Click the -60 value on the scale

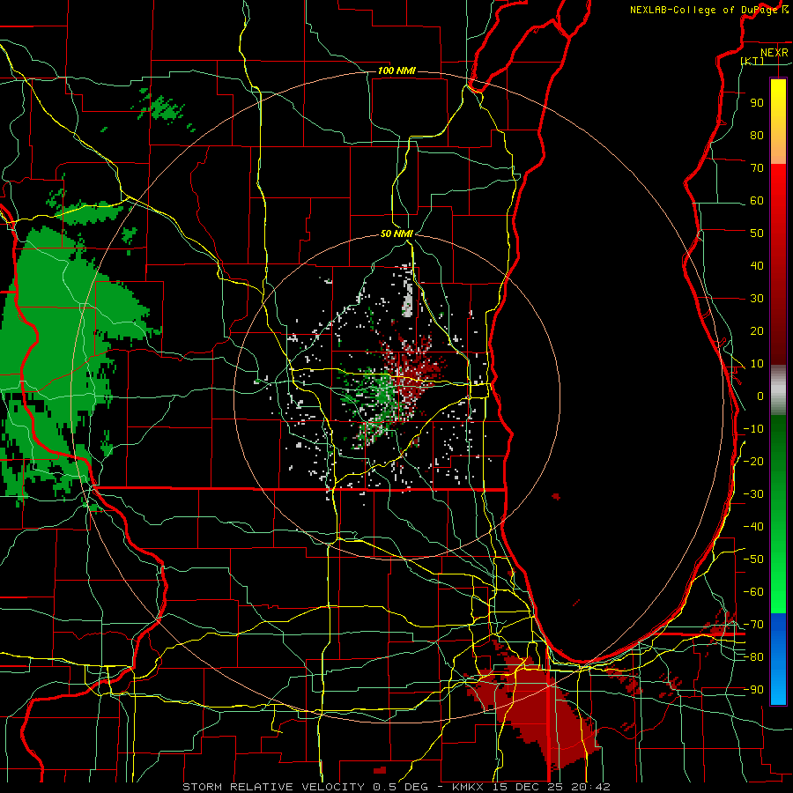click(753, 592)
